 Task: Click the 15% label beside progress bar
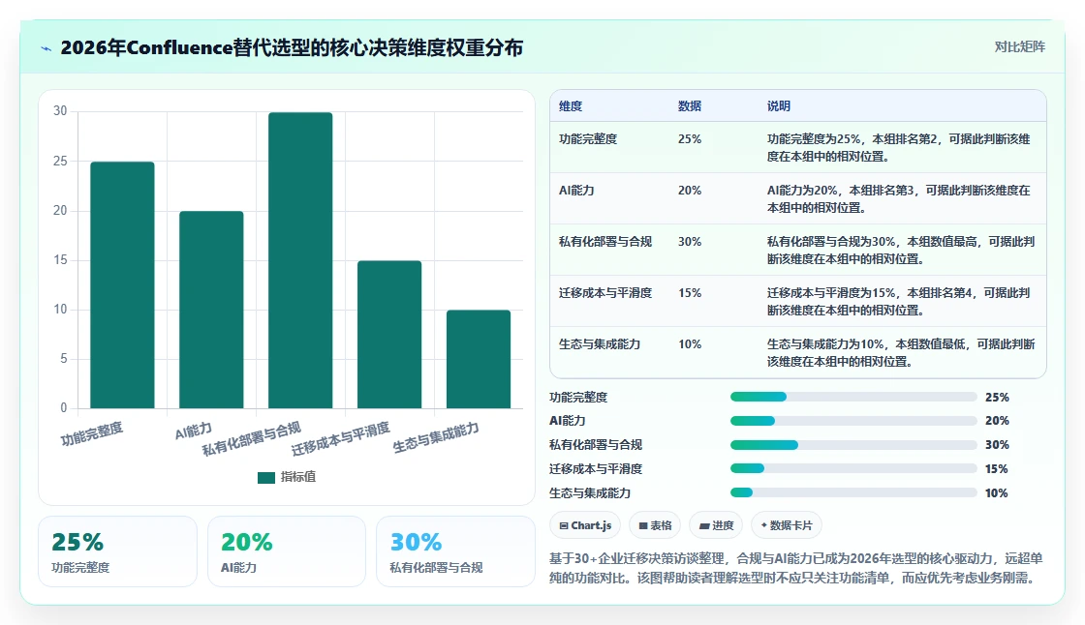997,468
